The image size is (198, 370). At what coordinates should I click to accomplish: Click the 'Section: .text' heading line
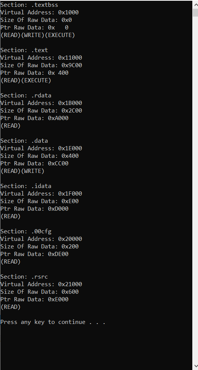(x=24, y=50)
